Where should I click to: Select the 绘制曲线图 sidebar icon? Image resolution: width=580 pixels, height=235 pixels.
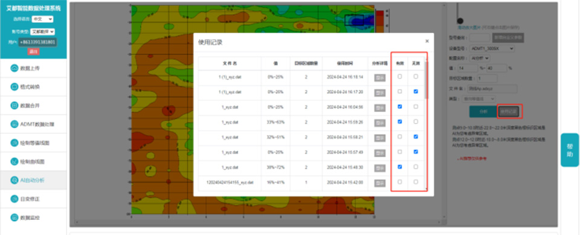[14, 161]
